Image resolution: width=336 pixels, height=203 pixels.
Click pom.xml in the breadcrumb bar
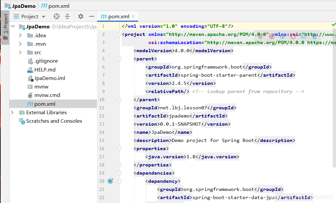(x=59, y=6)
